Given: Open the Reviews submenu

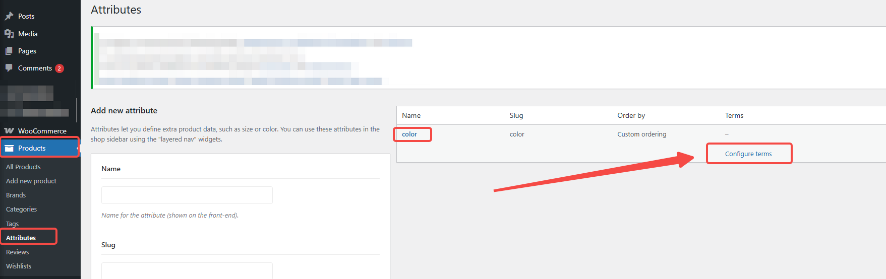Looking at the screenshot, I should click(17, 252).
